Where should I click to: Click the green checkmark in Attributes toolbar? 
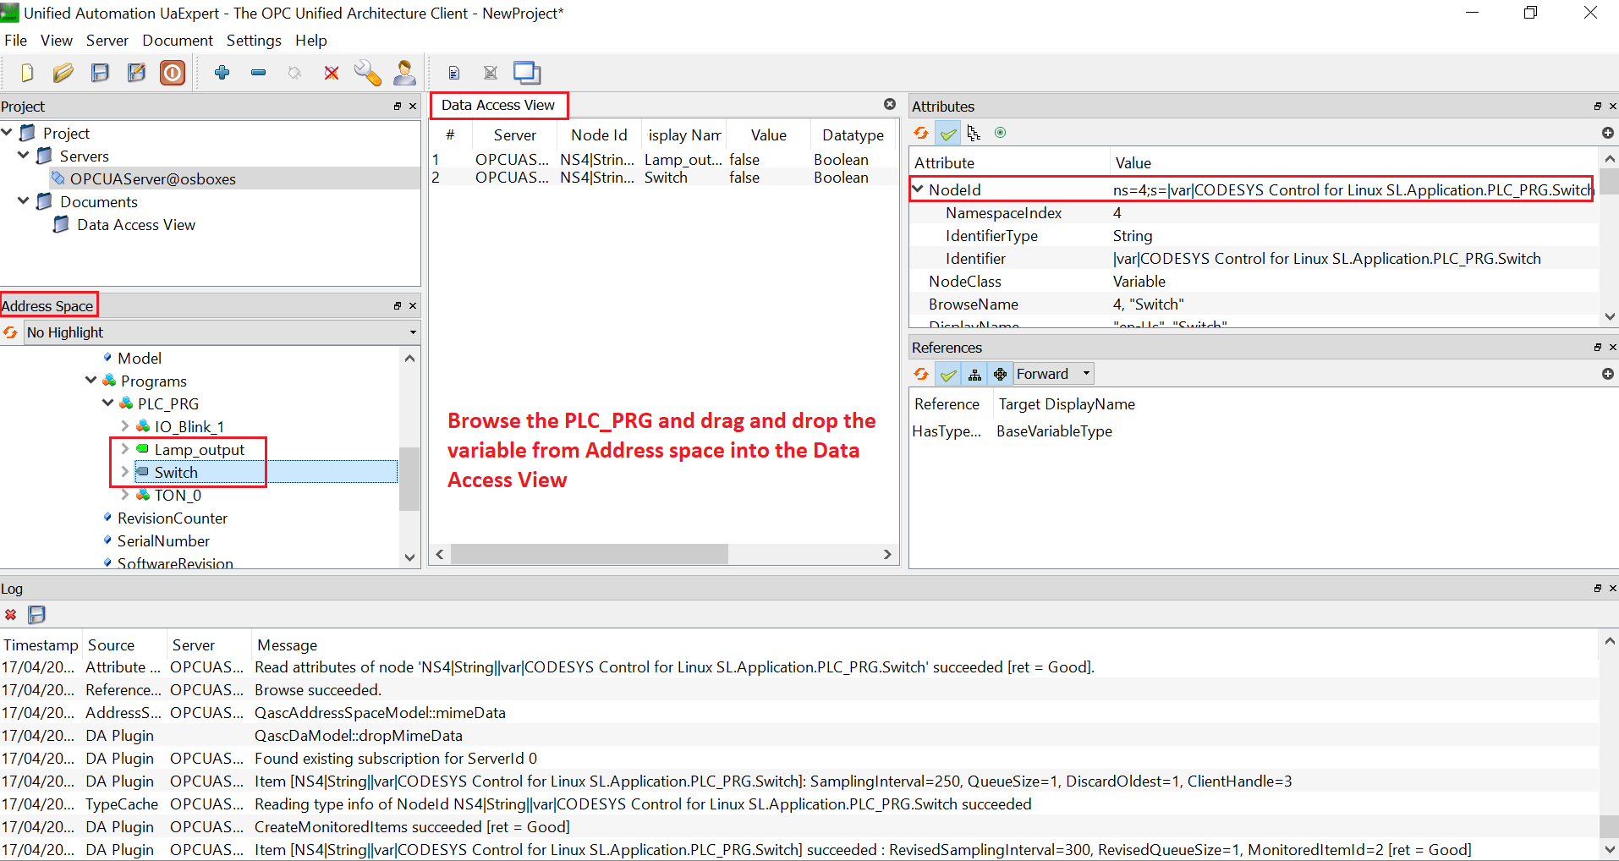pos(948,133)
